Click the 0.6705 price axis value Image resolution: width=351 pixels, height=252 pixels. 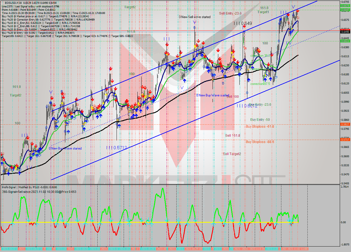coord(345,2)
